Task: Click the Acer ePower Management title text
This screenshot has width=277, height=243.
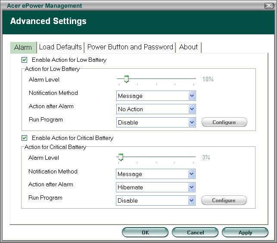Action: click(44, 6)
